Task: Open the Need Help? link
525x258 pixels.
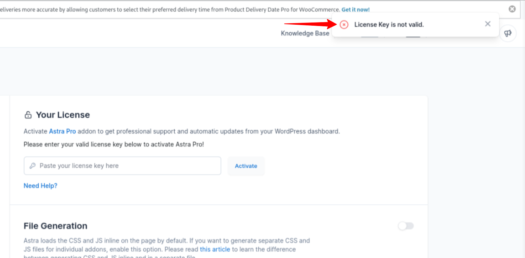Action: click(x=41, y=186)
